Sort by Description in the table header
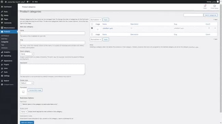Screen dimensions: 222x124 click(134, 24)
